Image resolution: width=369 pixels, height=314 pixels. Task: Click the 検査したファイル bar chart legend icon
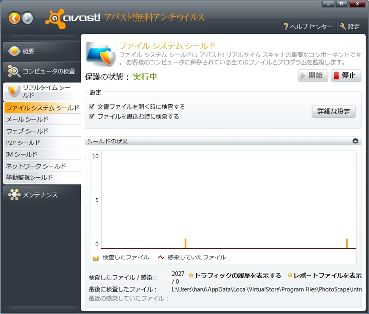click(x=96, y=258)
